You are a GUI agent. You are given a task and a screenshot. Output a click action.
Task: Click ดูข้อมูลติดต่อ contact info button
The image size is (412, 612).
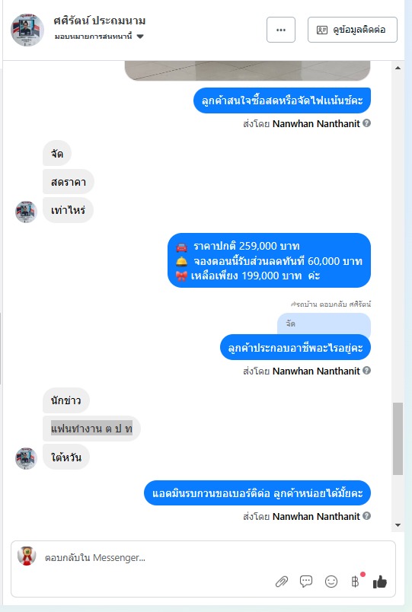[353, 30]
